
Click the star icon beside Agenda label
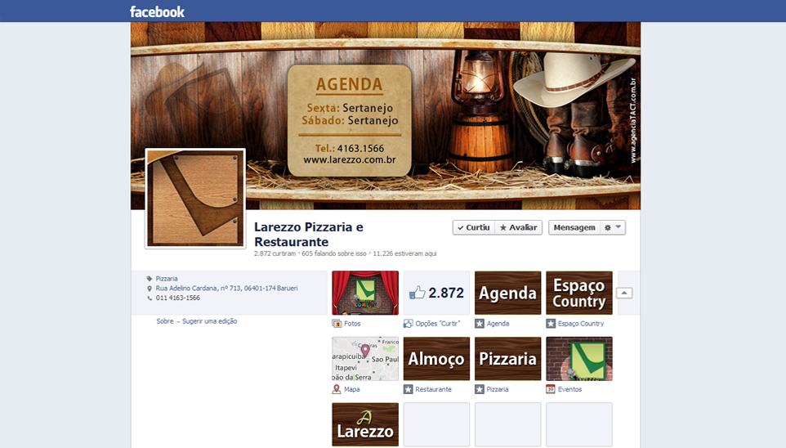click(480, 324)
